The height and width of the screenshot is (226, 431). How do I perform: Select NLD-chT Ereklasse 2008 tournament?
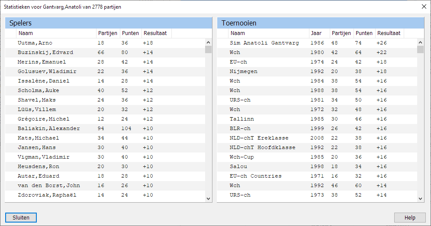[317, 138]
